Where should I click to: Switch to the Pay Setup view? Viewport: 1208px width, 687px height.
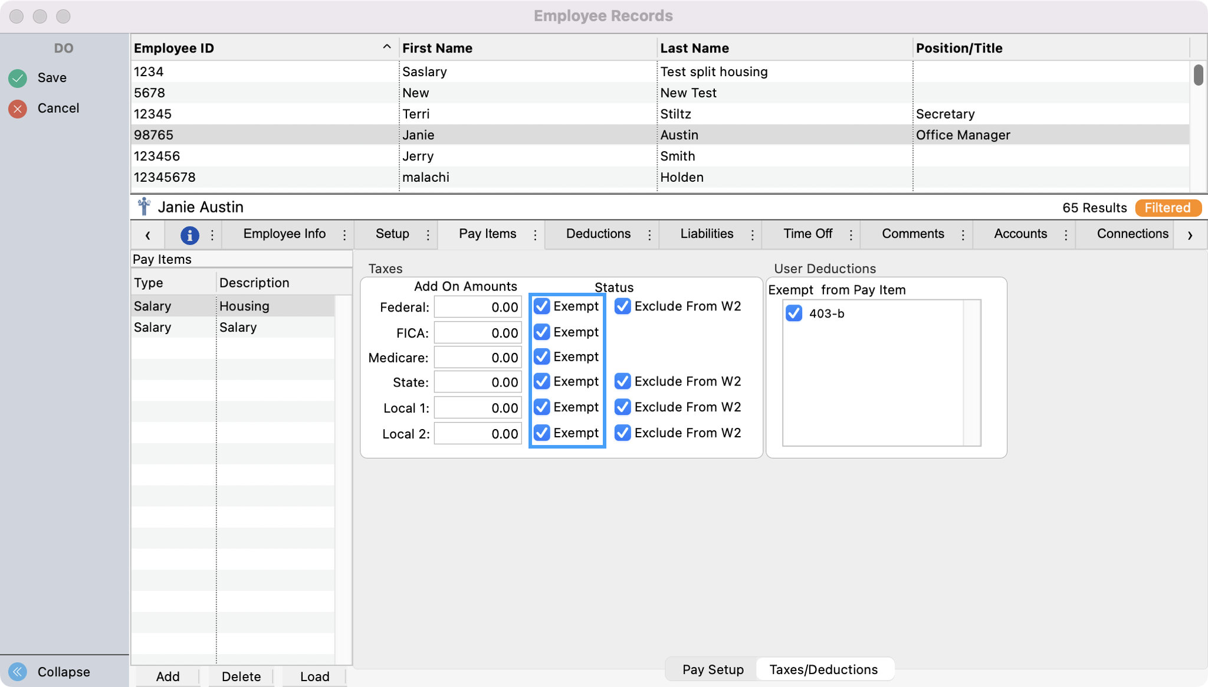(713, 669)
